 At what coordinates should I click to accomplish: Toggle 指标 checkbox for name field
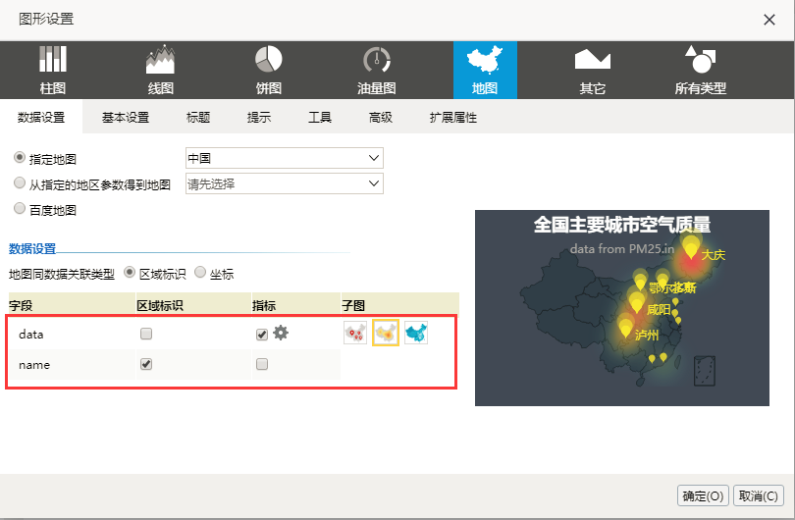tap(262, 364)
